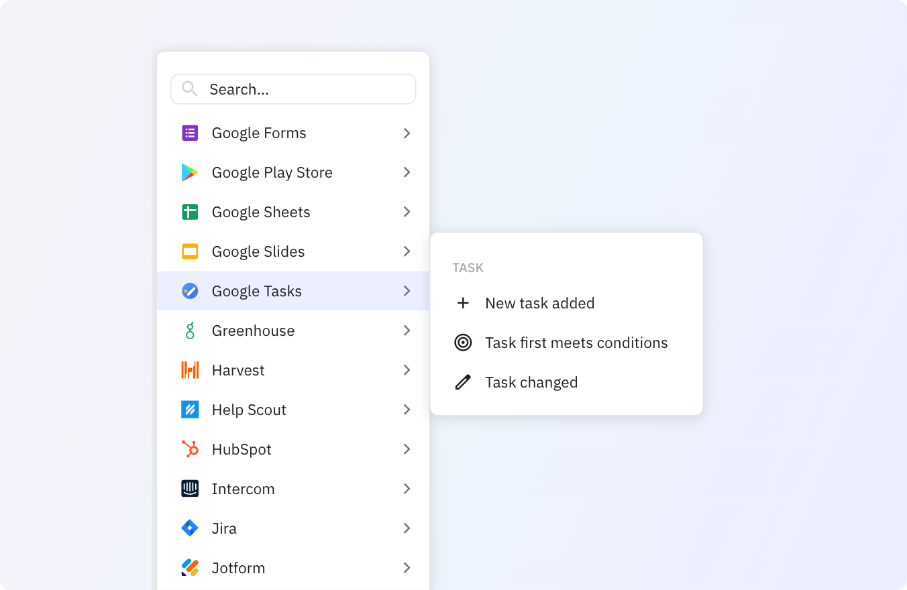The width and height of the screenshot is (907, 590).
Task: Click the plus icon beside New task added
Action: coord(463,303)
